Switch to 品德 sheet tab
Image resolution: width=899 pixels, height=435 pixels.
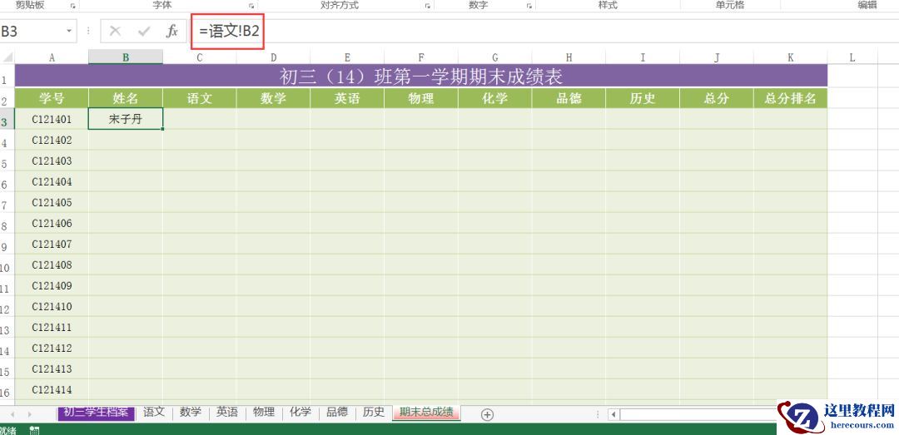337,412
